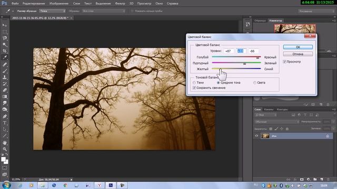The height and width of the screenshot is (189, 337).
Task: Open the workspace switcher dropdown at top right
Action: coord(316,11)
